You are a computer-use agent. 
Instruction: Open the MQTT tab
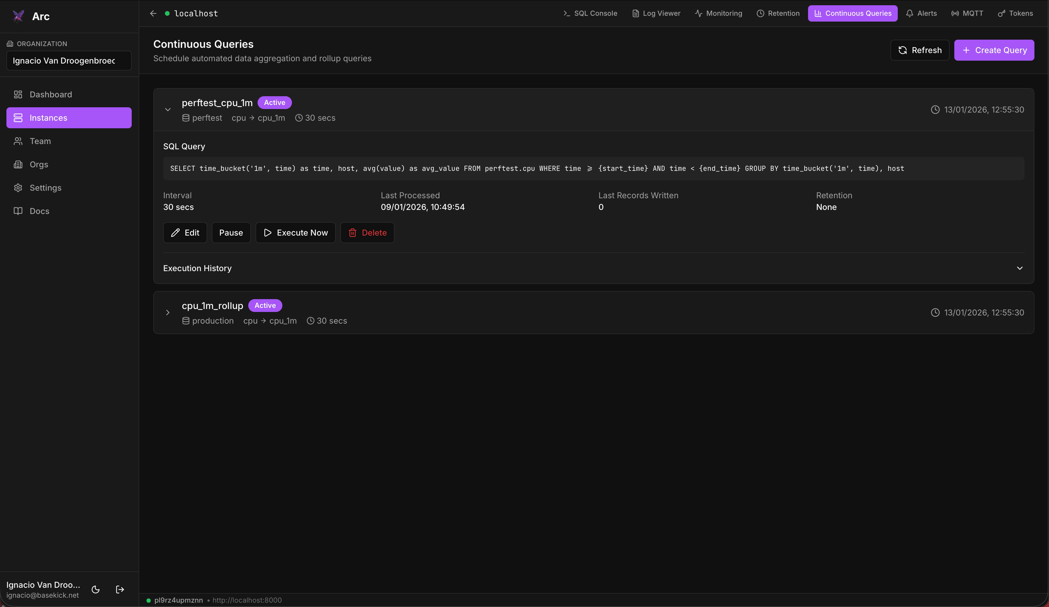967,13
